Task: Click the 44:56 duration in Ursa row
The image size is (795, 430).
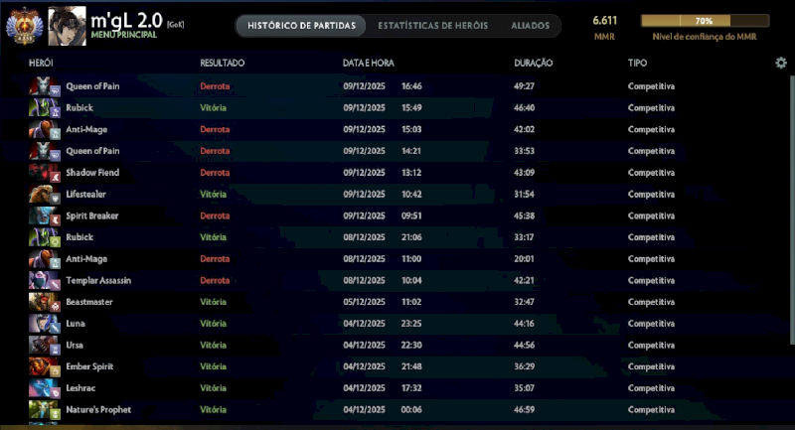Action: point(525,346)
